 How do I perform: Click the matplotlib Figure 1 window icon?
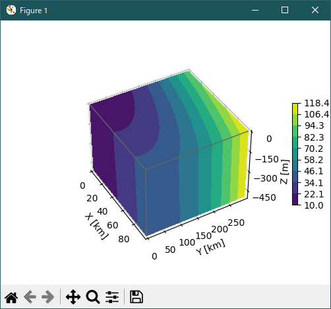[11, 10]
